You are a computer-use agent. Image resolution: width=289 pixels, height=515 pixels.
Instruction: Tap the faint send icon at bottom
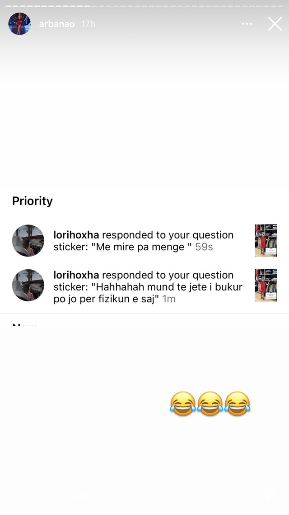(x=269, y=494)
